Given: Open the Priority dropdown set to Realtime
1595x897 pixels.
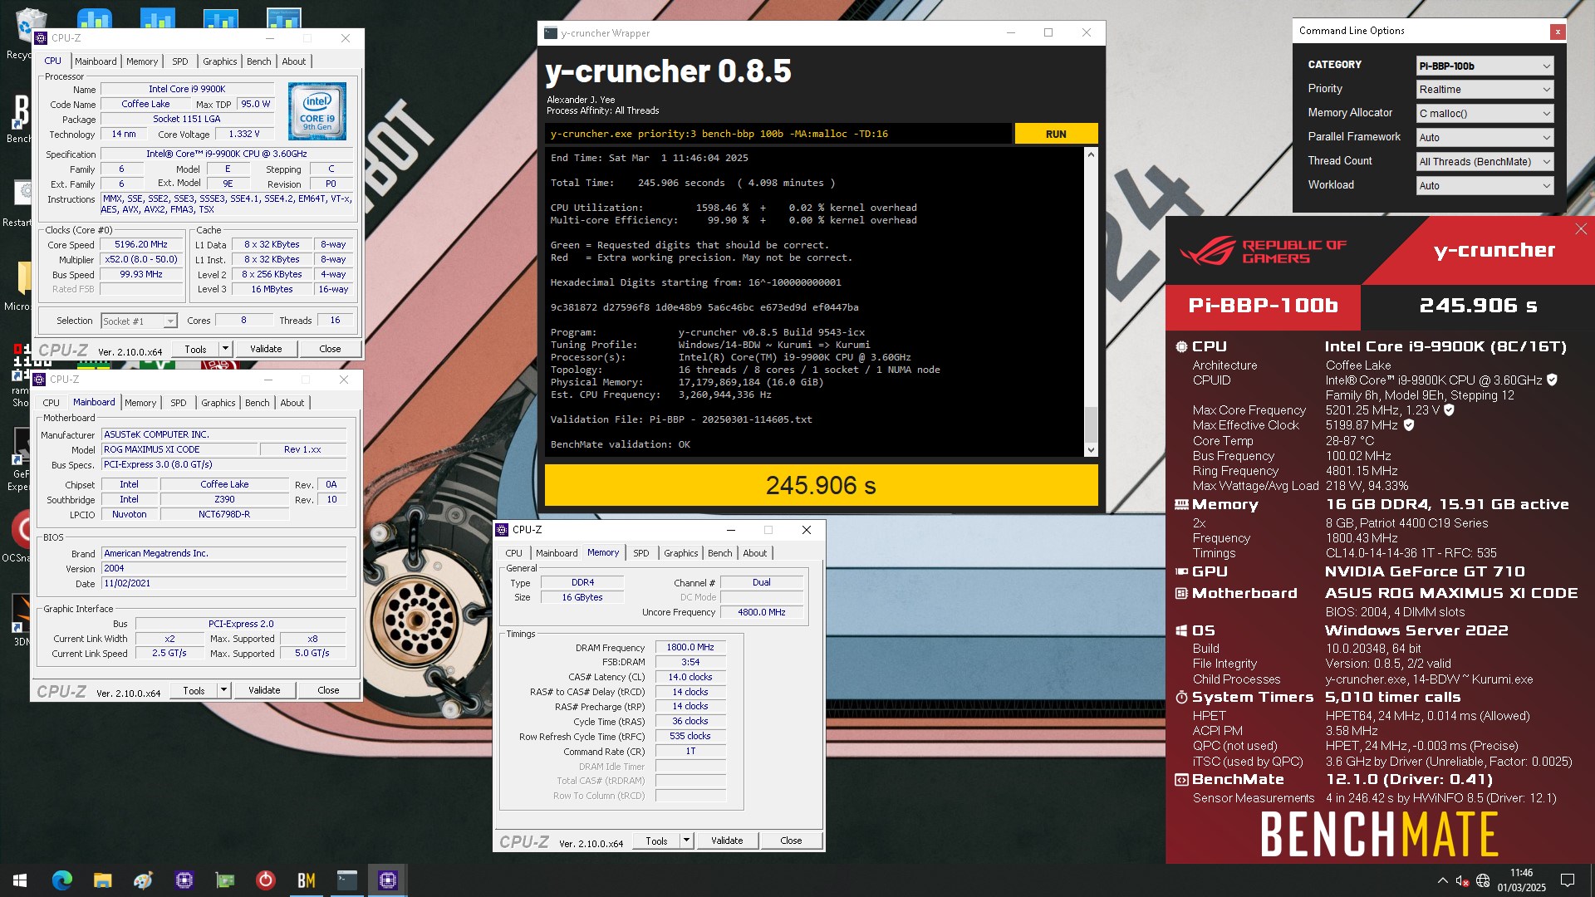Looking at the screenshot, I should pyautogui.click(x=1485, y=90).
